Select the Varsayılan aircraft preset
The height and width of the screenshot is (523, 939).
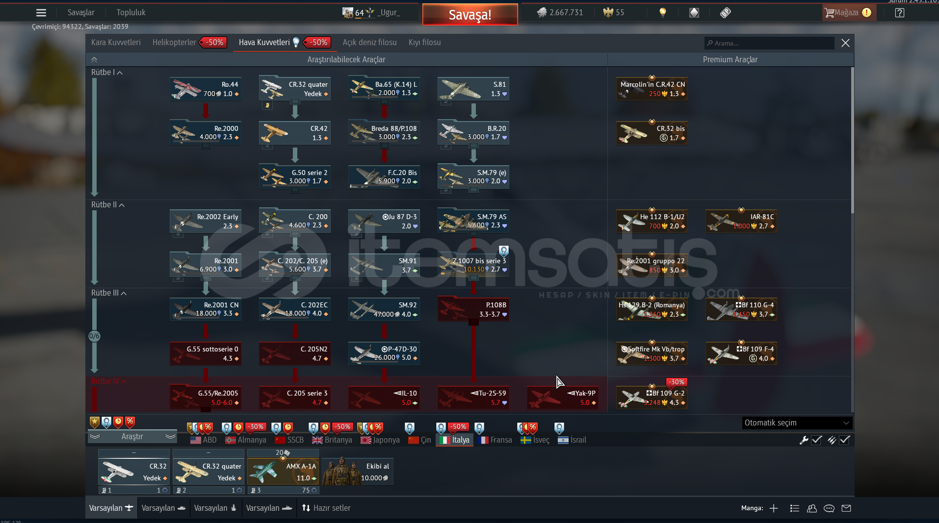click(111, 508)
